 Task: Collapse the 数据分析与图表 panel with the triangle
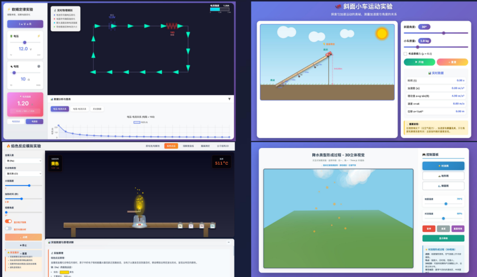coord(229,99)
